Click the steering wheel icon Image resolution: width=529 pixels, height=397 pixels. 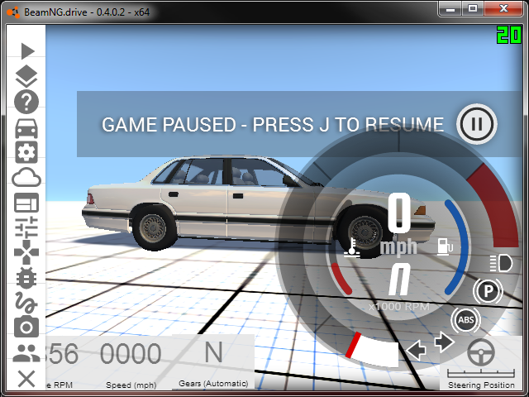pos(481,352)
